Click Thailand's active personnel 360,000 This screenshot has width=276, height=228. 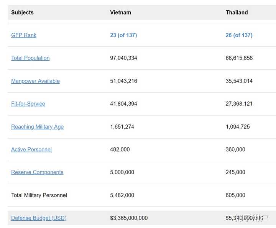coord(235,149)
